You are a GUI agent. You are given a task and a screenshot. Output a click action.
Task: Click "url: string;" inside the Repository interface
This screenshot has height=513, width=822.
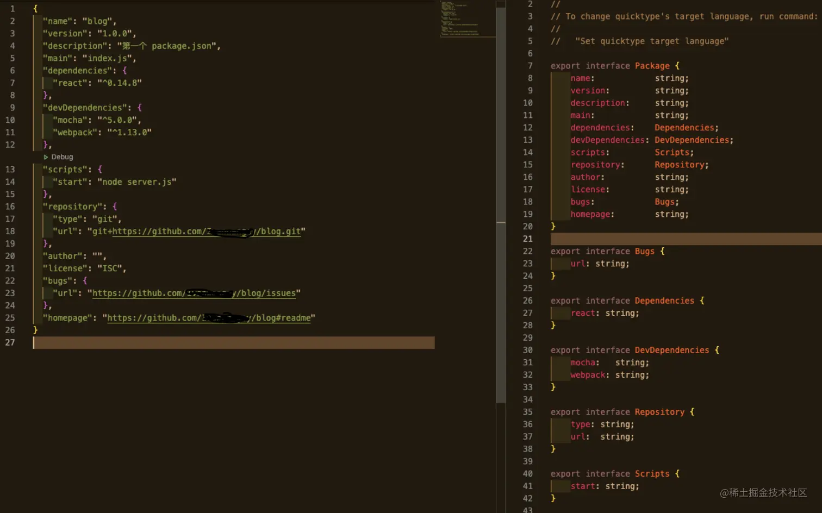pyautogui.click(x=602, y=437)
